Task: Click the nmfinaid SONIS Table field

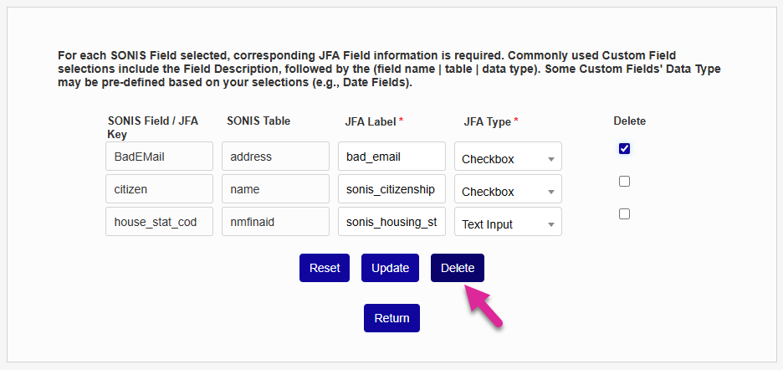Action: point(275,222)
